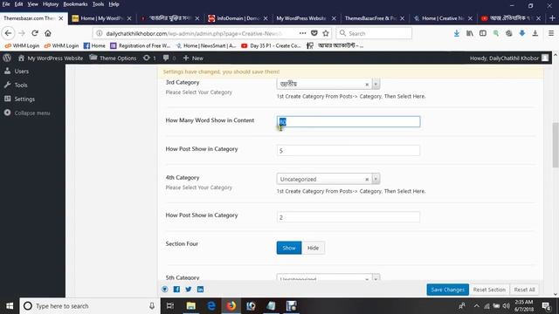
Task: Open Theme Options in admin bar
Action: coord(113,58)
